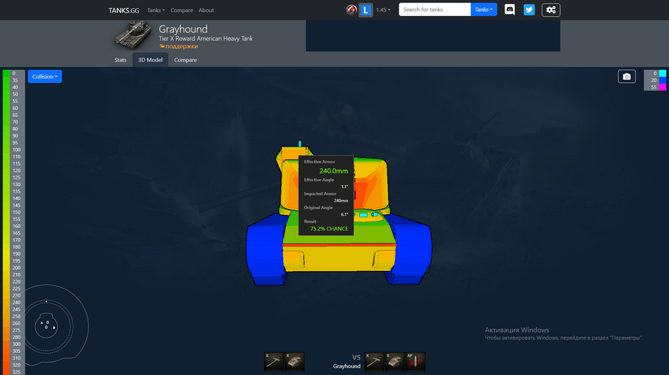This screenshot has width=669, height=375.
Task: Open the About page link
Action: click(206, 10)
